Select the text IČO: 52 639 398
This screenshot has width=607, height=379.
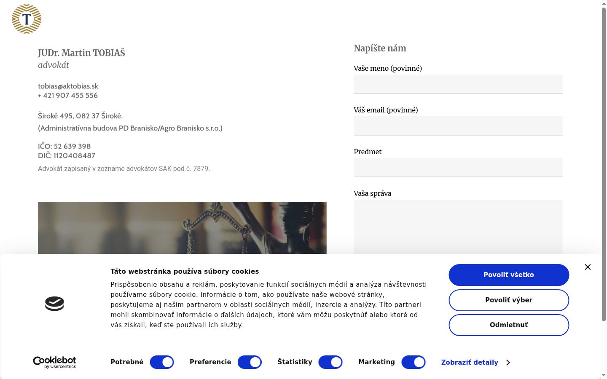pyautogui.click(x=64, y=147)
